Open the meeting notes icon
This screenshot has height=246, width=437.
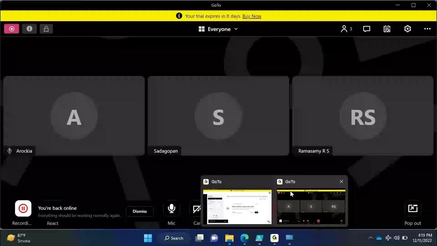pyautogui.click(x=387, y=29)
